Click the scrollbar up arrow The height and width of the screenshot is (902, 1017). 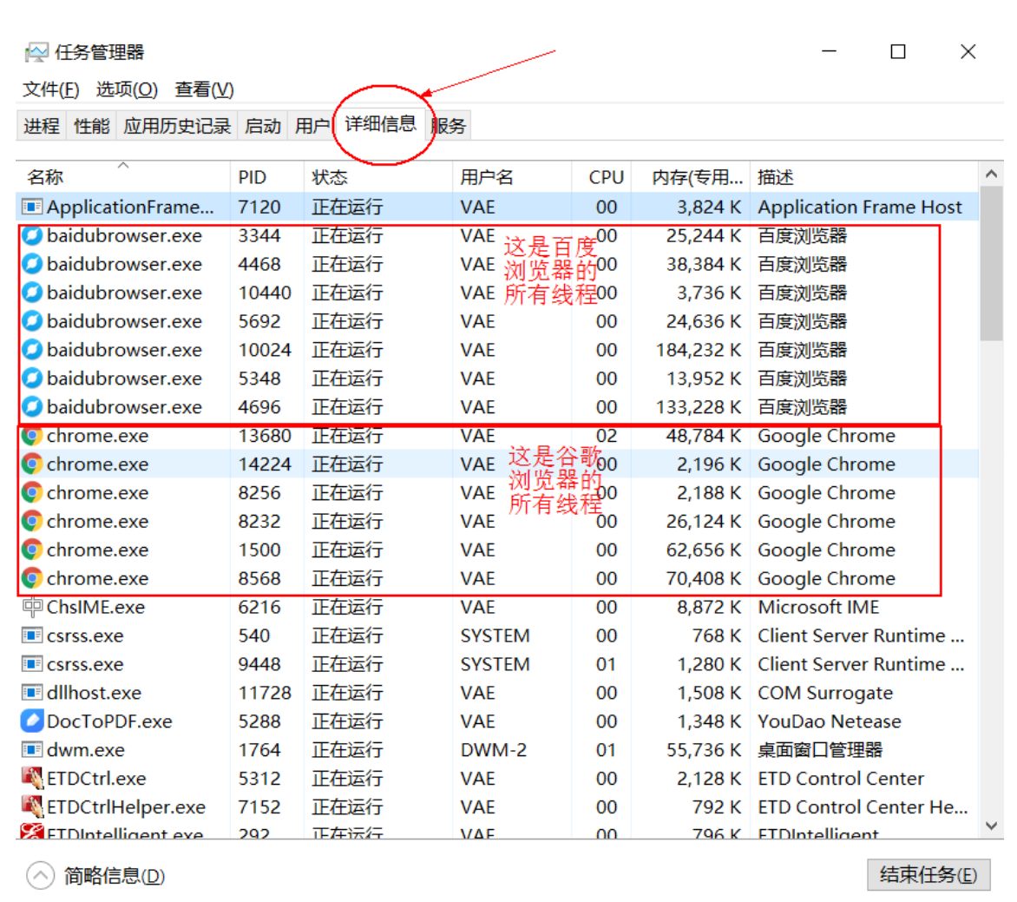(x=991, y=174)
